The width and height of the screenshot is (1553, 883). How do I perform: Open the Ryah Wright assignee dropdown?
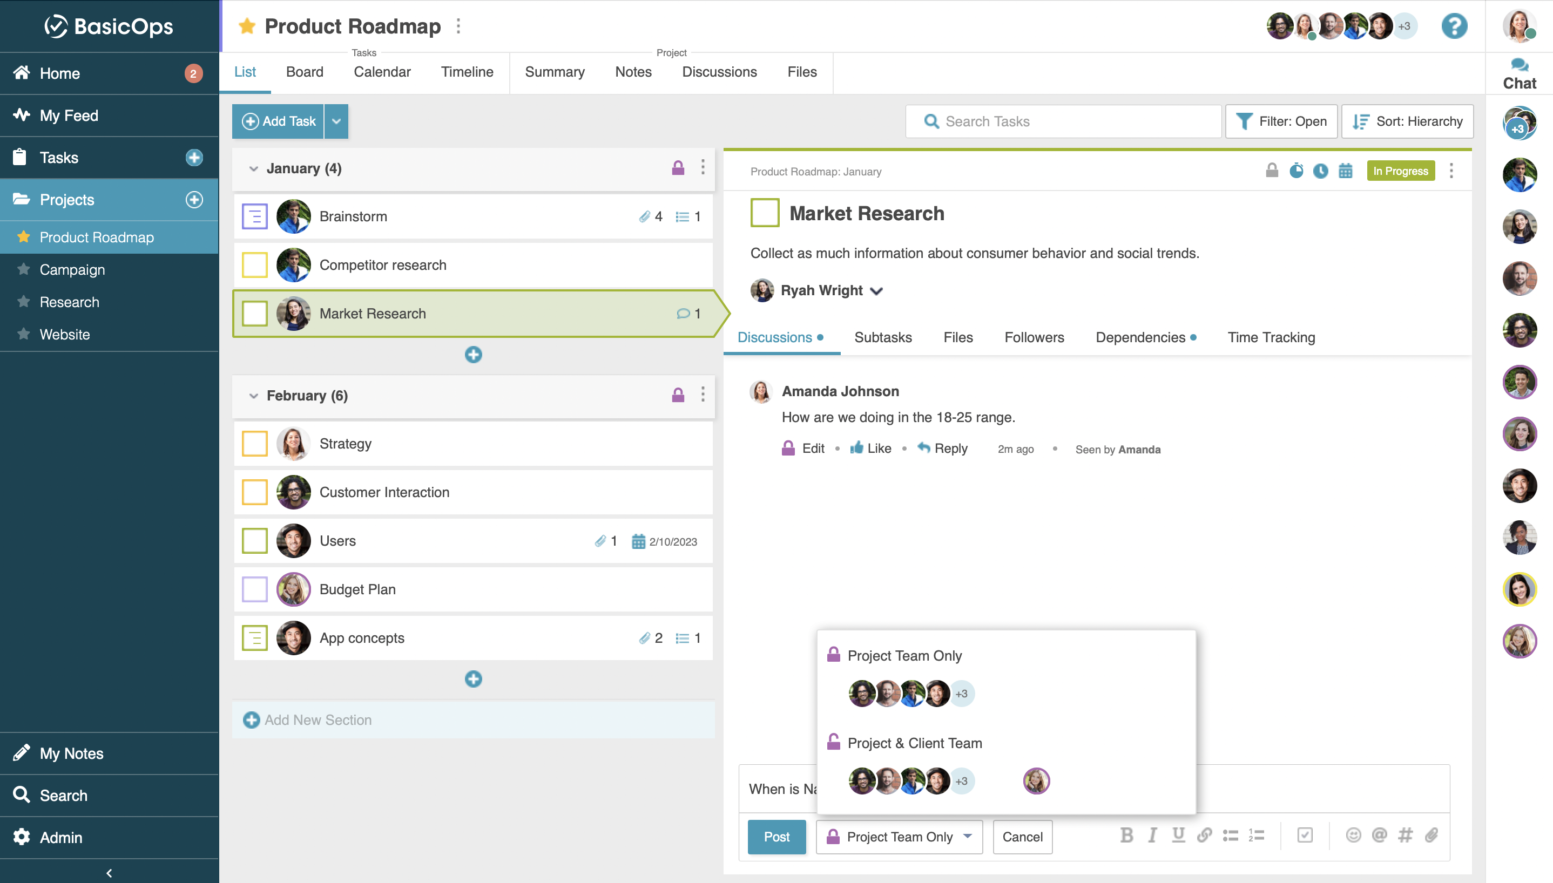coord(876,291)
